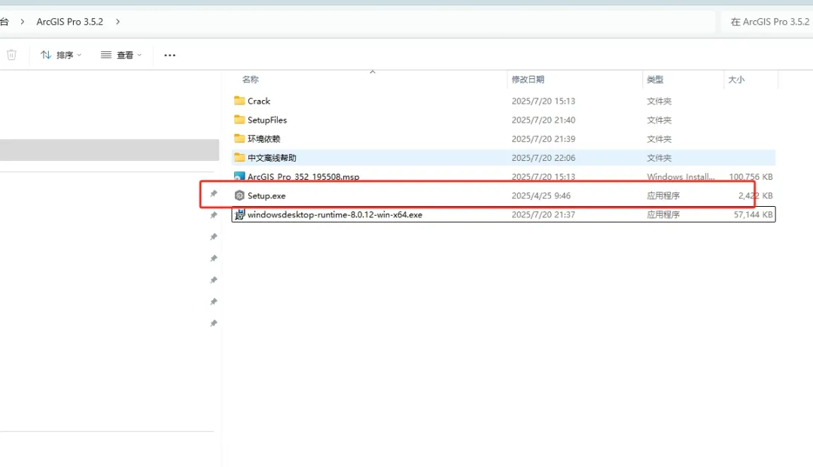This screenshot has width=813, height=467.
Task: Expand chevron after ArcGIS Pro 3.5.2 breadcrumb
Action: pos(117,22)
